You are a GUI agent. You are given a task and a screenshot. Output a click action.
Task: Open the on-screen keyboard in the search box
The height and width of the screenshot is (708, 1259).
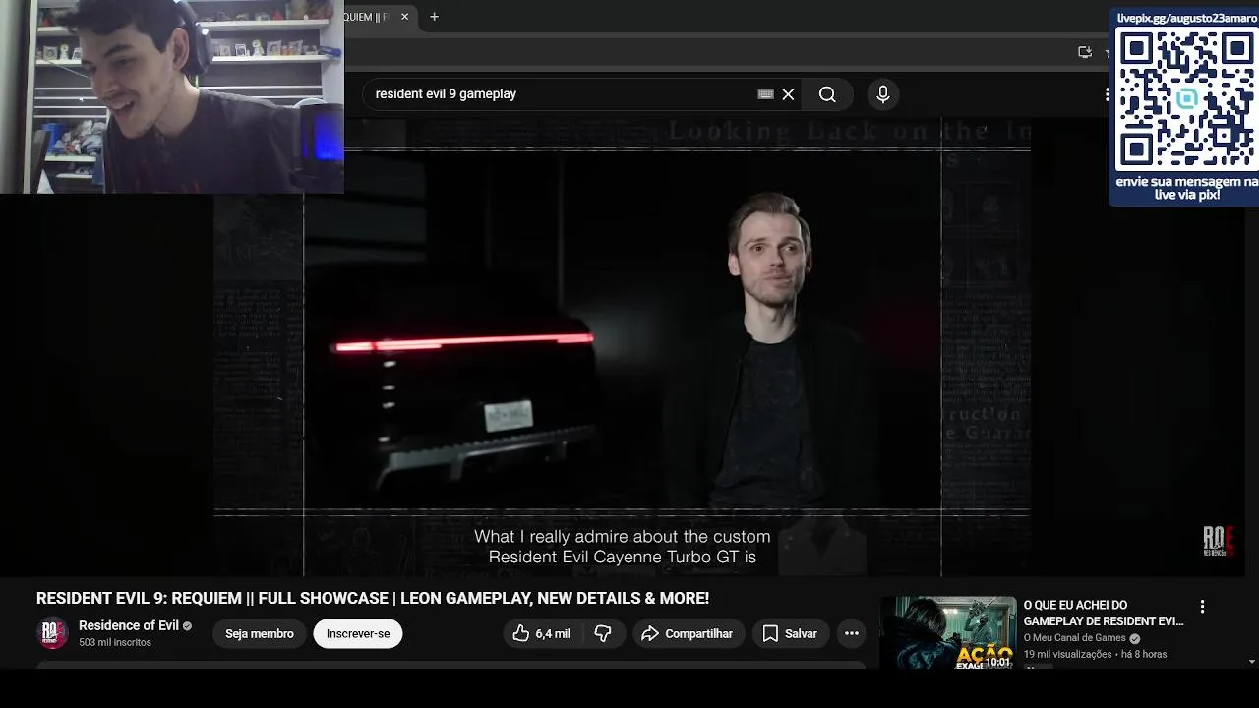(x=765, y=94)
